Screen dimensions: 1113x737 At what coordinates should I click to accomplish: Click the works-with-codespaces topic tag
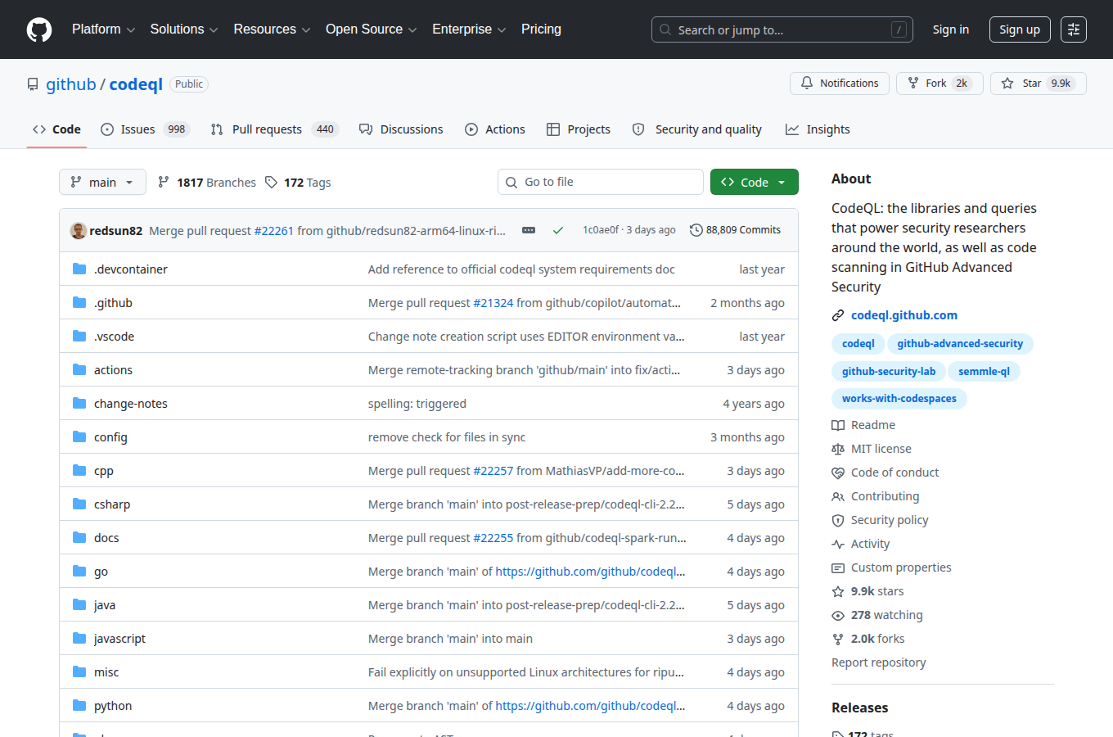tap(899, 399)
